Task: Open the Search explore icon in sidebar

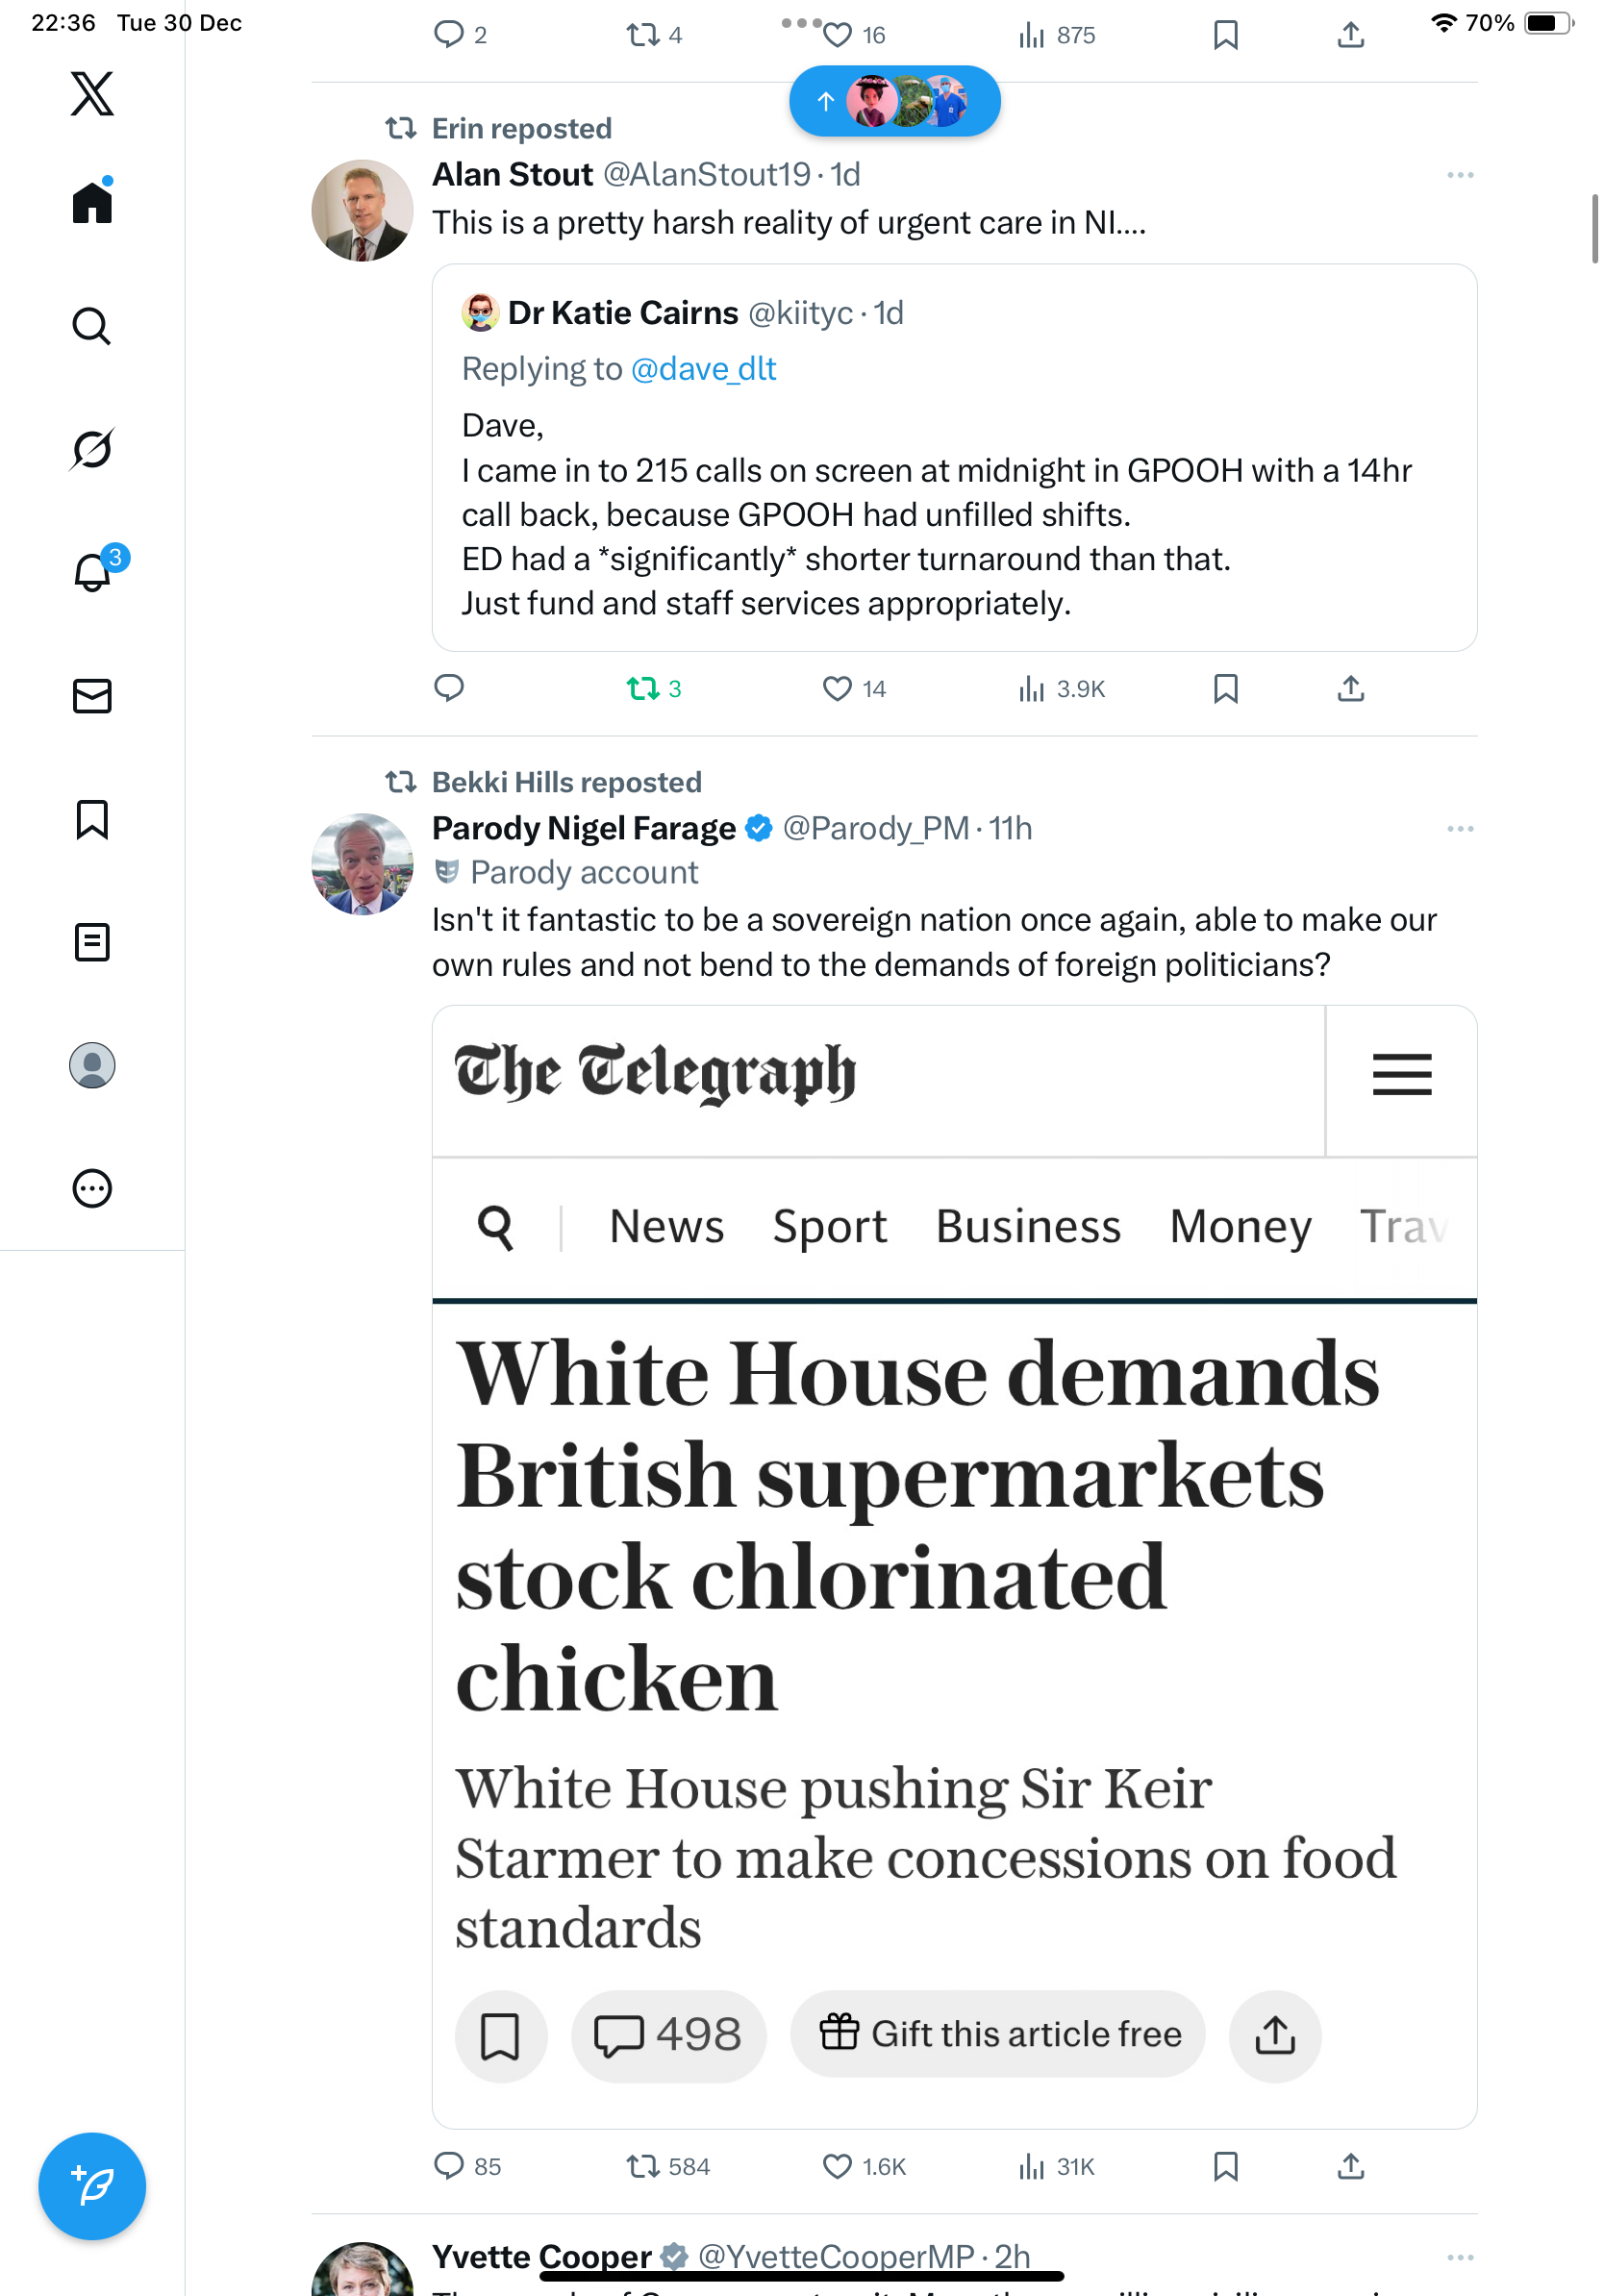Action: click(92, 326)
